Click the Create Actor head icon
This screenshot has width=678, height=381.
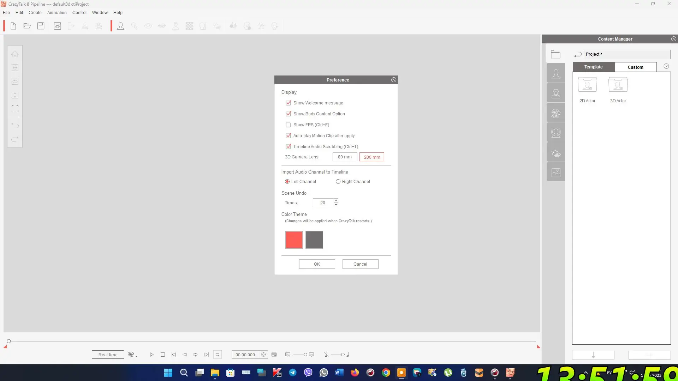(120, 26)
